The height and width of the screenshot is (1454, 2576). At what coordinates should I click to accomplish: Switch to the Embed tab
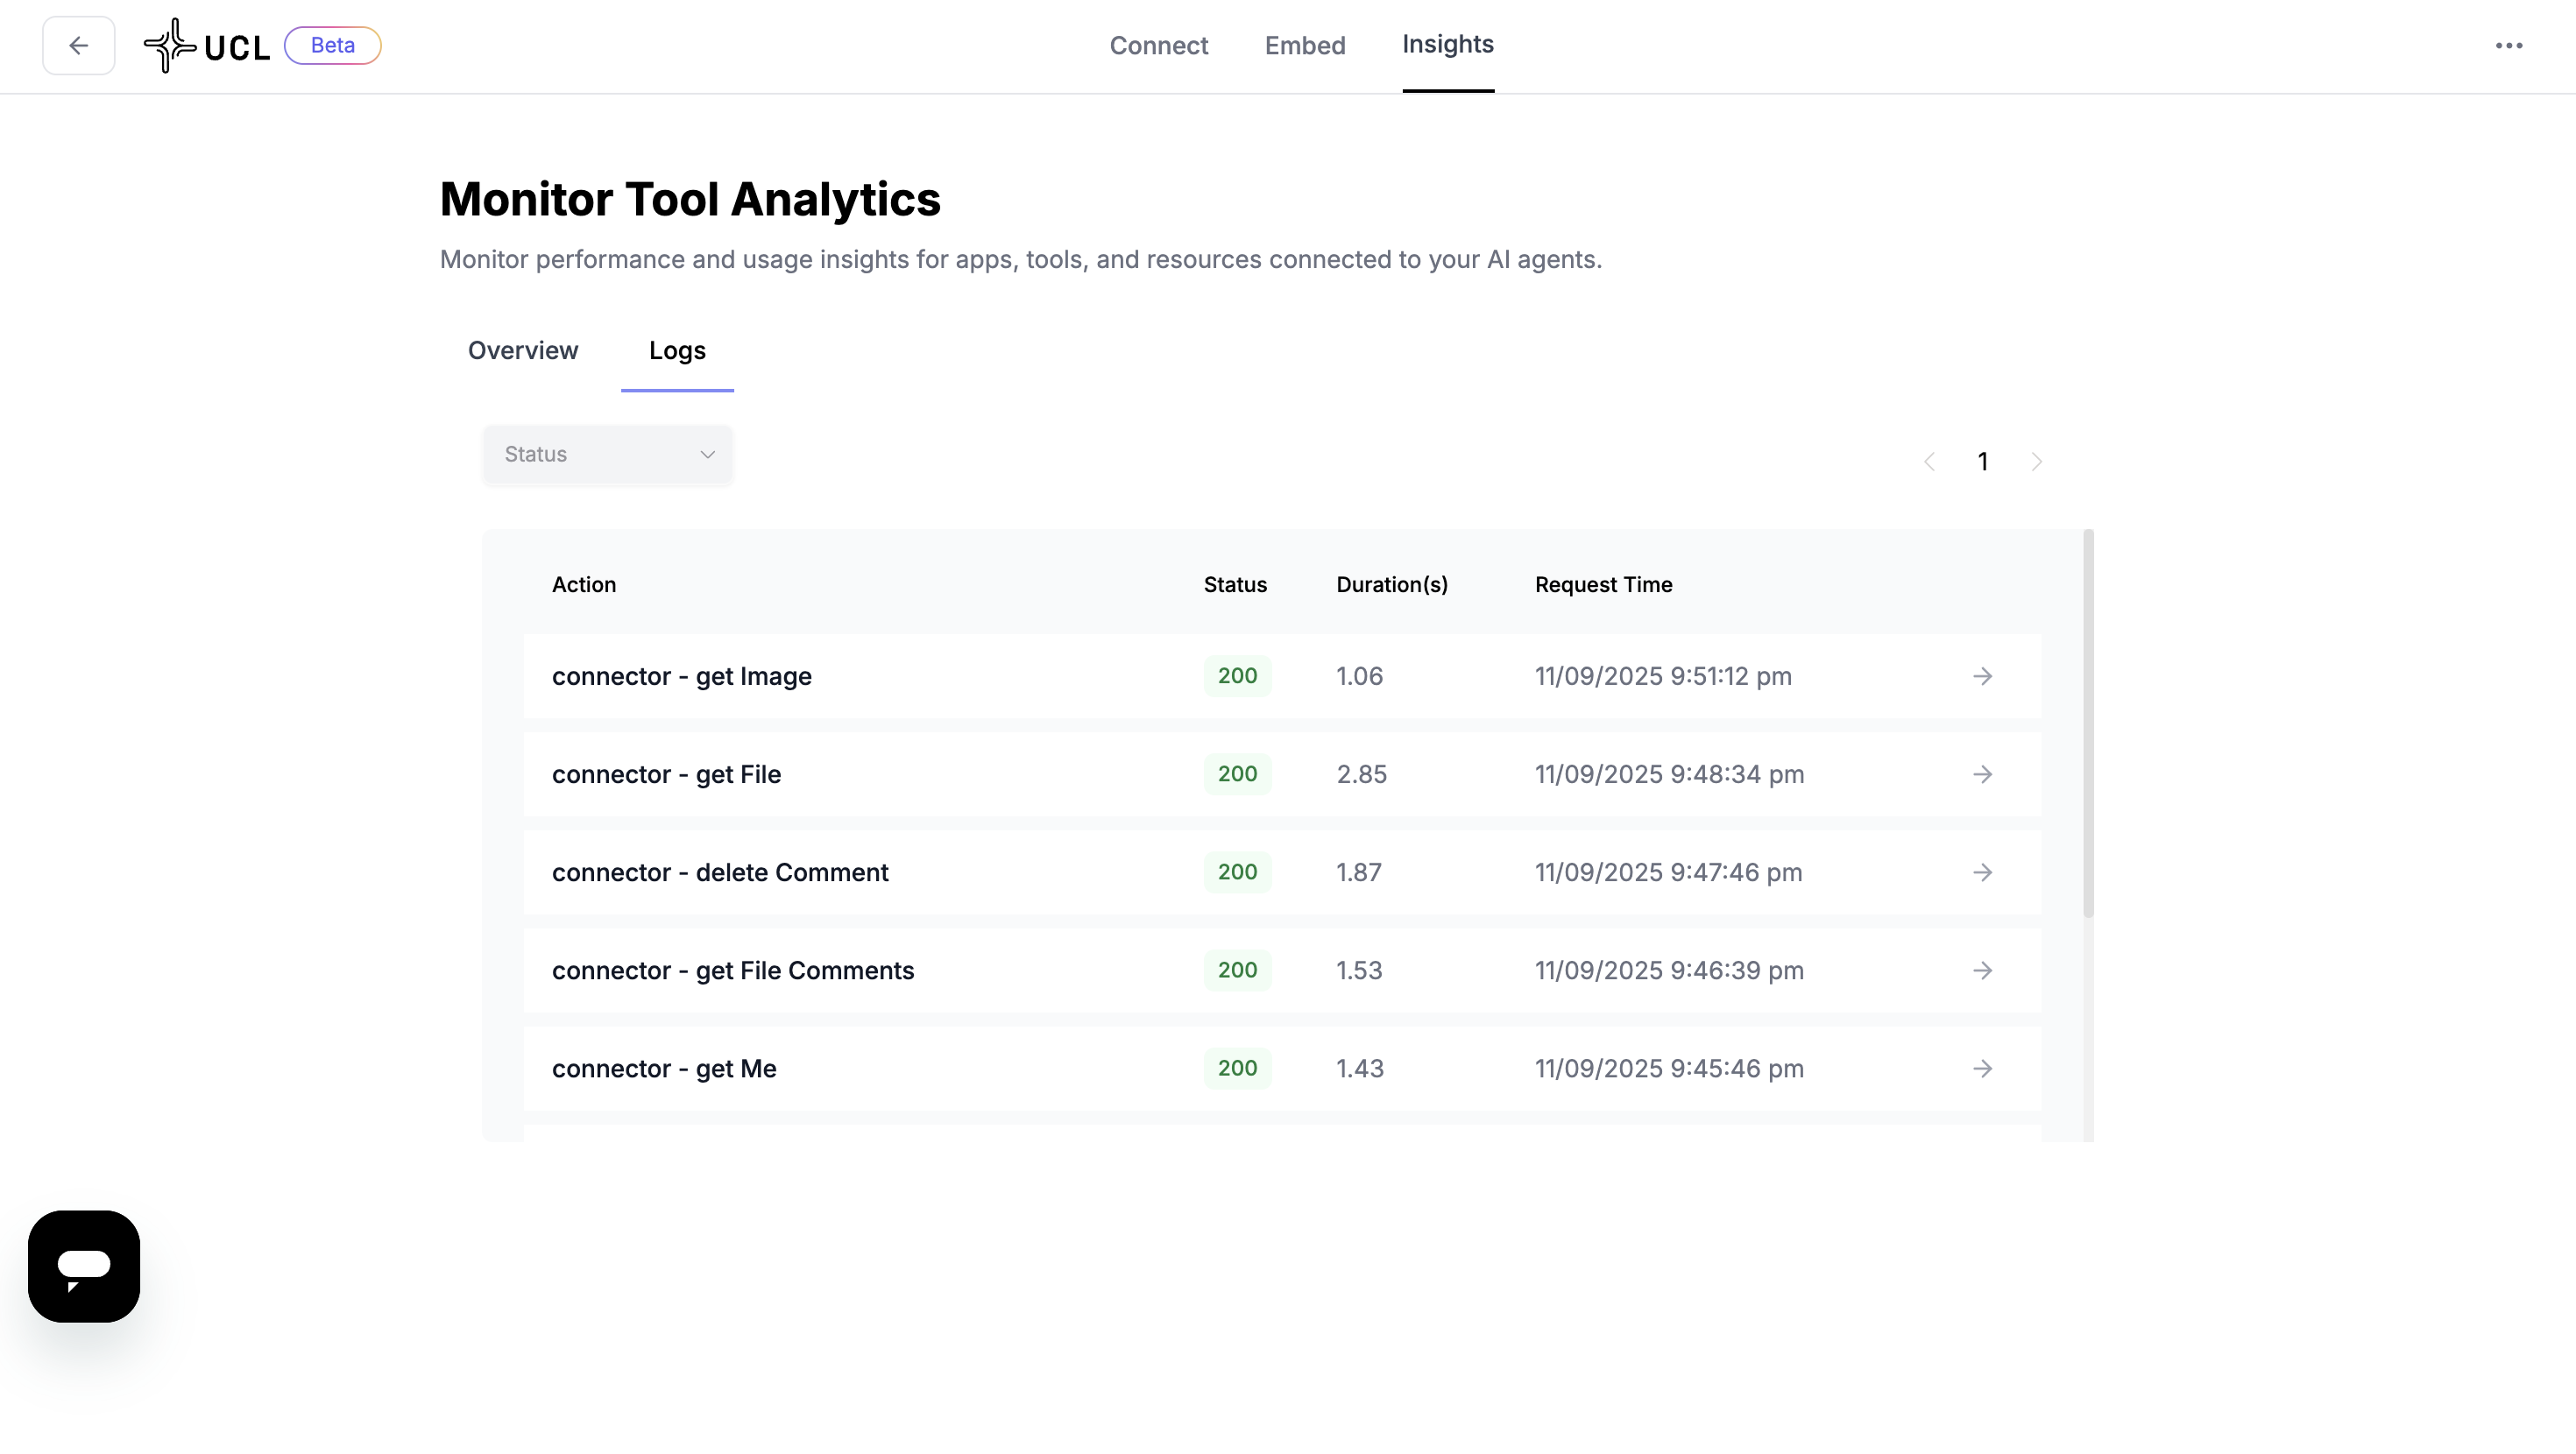pyautogui.click(x=1305, y=46)
